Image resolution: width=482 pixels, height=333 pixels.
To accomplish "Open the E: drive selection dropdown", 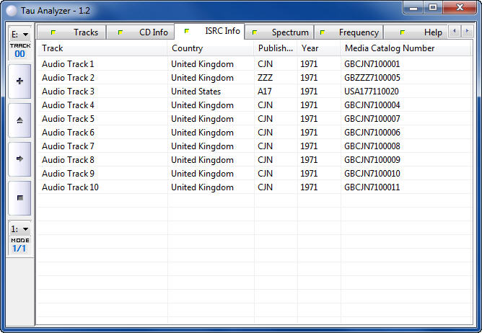I will [x=19, y=34].
